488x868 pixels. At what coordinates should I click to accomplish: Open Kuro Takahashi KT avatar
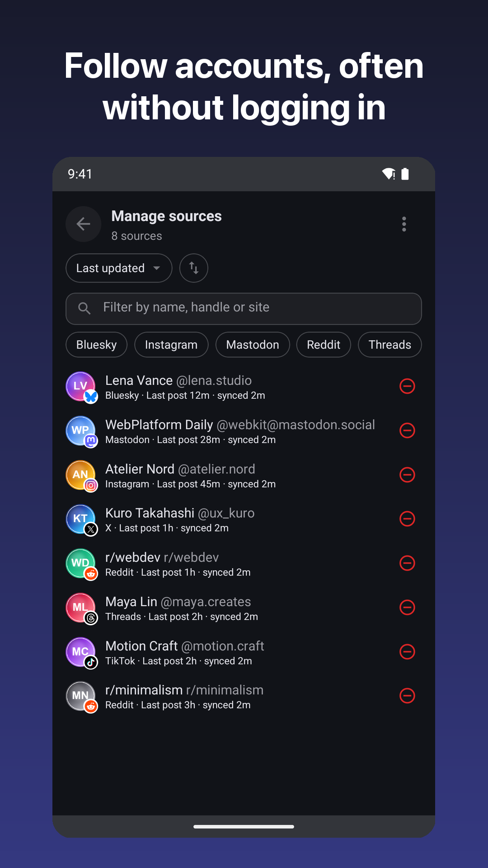81,519
